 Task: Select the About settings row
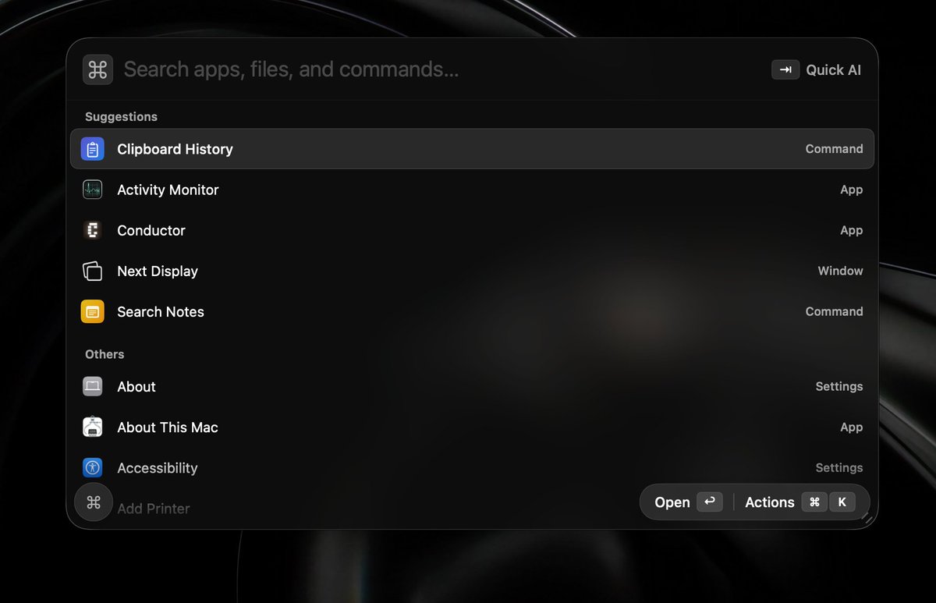472,386
